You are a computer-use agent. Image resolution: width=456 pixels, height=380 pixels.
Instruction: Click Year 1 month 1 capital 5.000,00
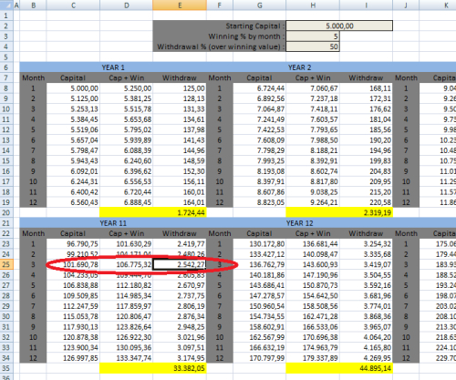73,88
